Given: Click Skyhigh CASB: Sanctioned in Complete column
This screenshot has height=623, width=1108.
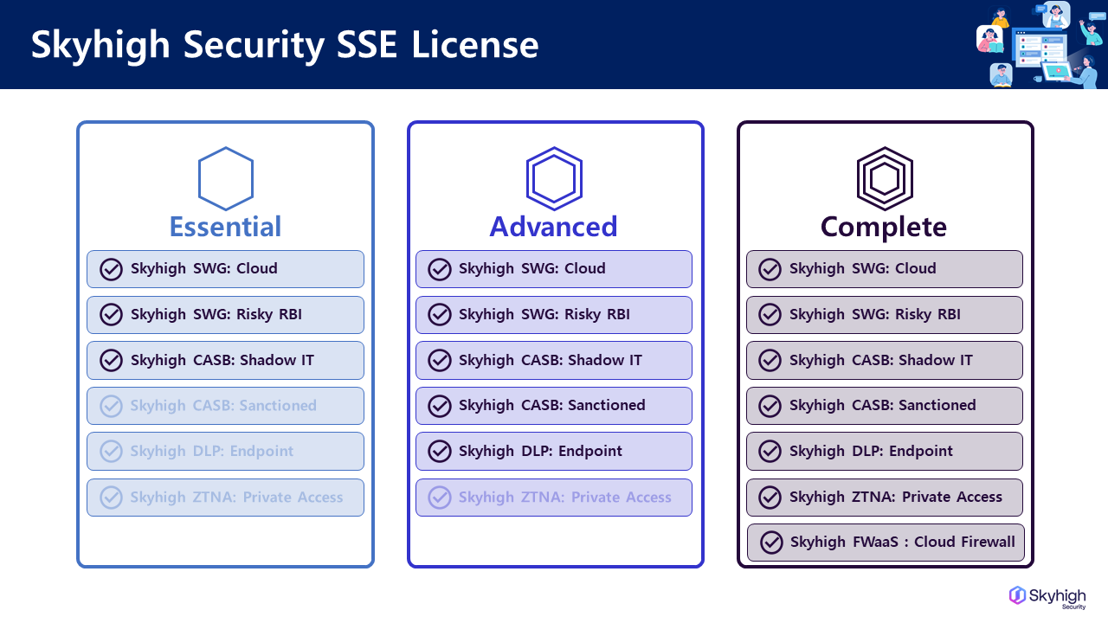Looking at the screenshot, I should pos(882,405).
